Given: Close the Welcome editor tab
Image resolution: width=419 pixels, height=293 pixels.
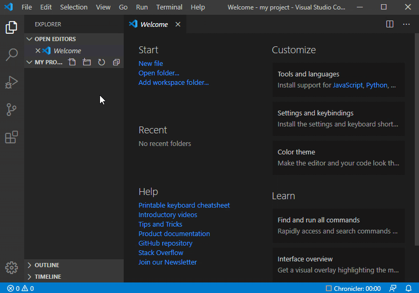Looking at the screenshot, I should (178, 24).
